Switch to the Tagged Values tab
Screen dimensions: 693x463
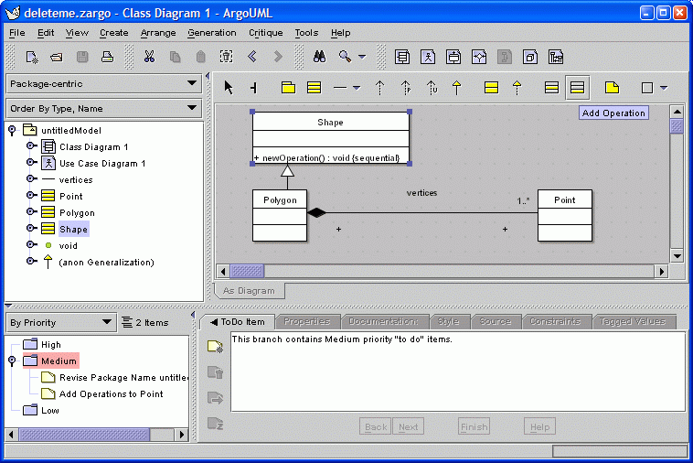click(x=633, y=321)
